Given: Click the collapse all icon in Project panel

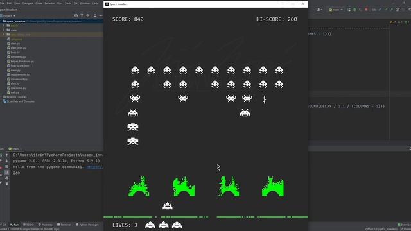Looking at the screenshot, I should pyautogui.click(x=88, y=15).
